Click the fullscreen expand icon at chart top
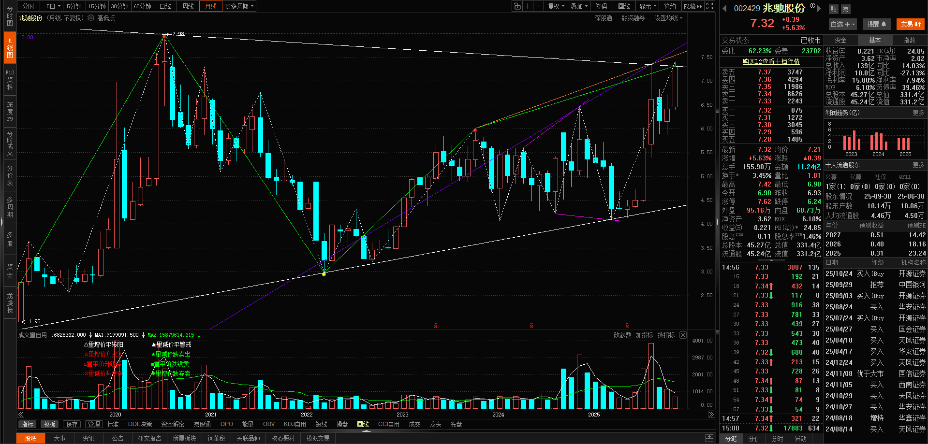 pos(709,6)
